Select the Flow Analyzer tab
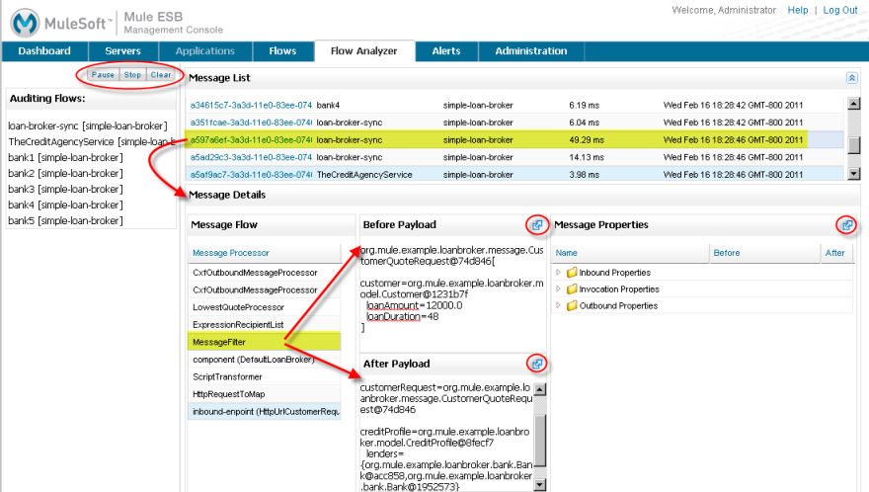The height and width of the screenshot is (492, 869). [364, 51]
